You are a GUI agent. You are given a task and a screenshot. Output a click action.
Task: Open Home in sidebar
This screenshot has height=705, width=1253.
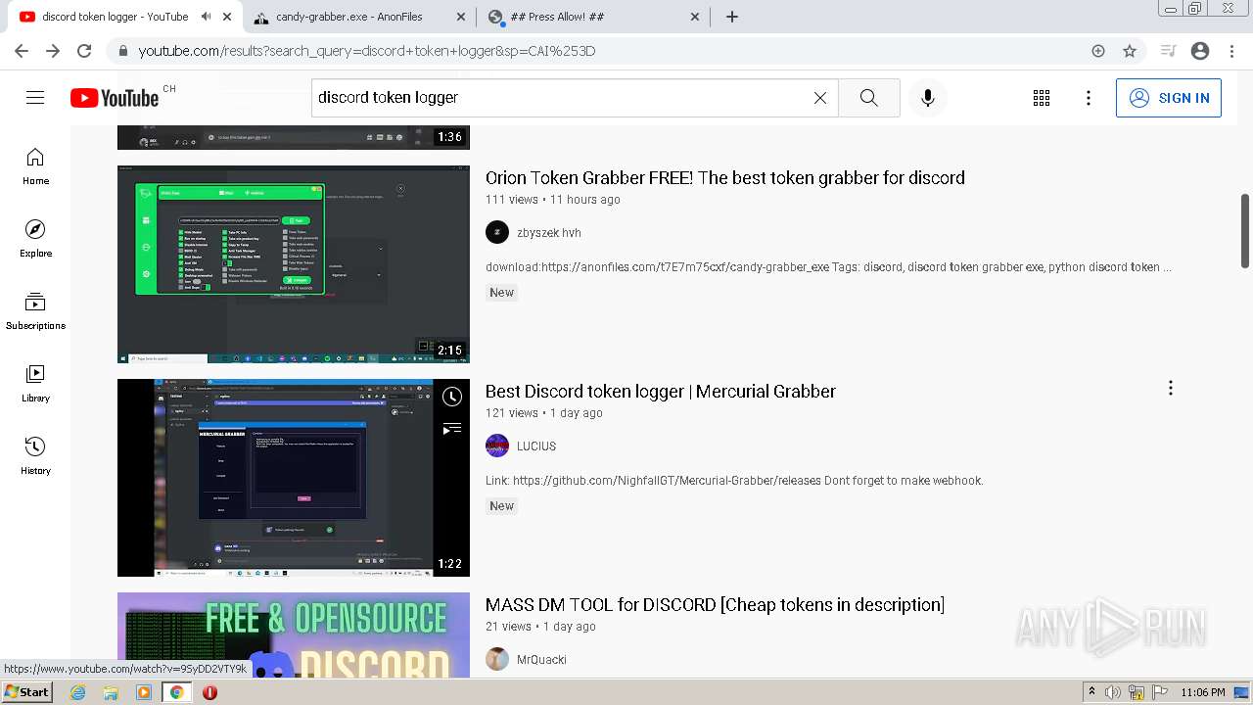pyautogui.click(x=35, y=166)
